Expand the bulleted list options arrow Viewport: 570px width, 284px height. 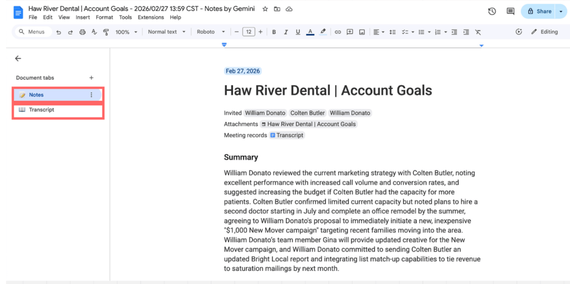point(429,32)
